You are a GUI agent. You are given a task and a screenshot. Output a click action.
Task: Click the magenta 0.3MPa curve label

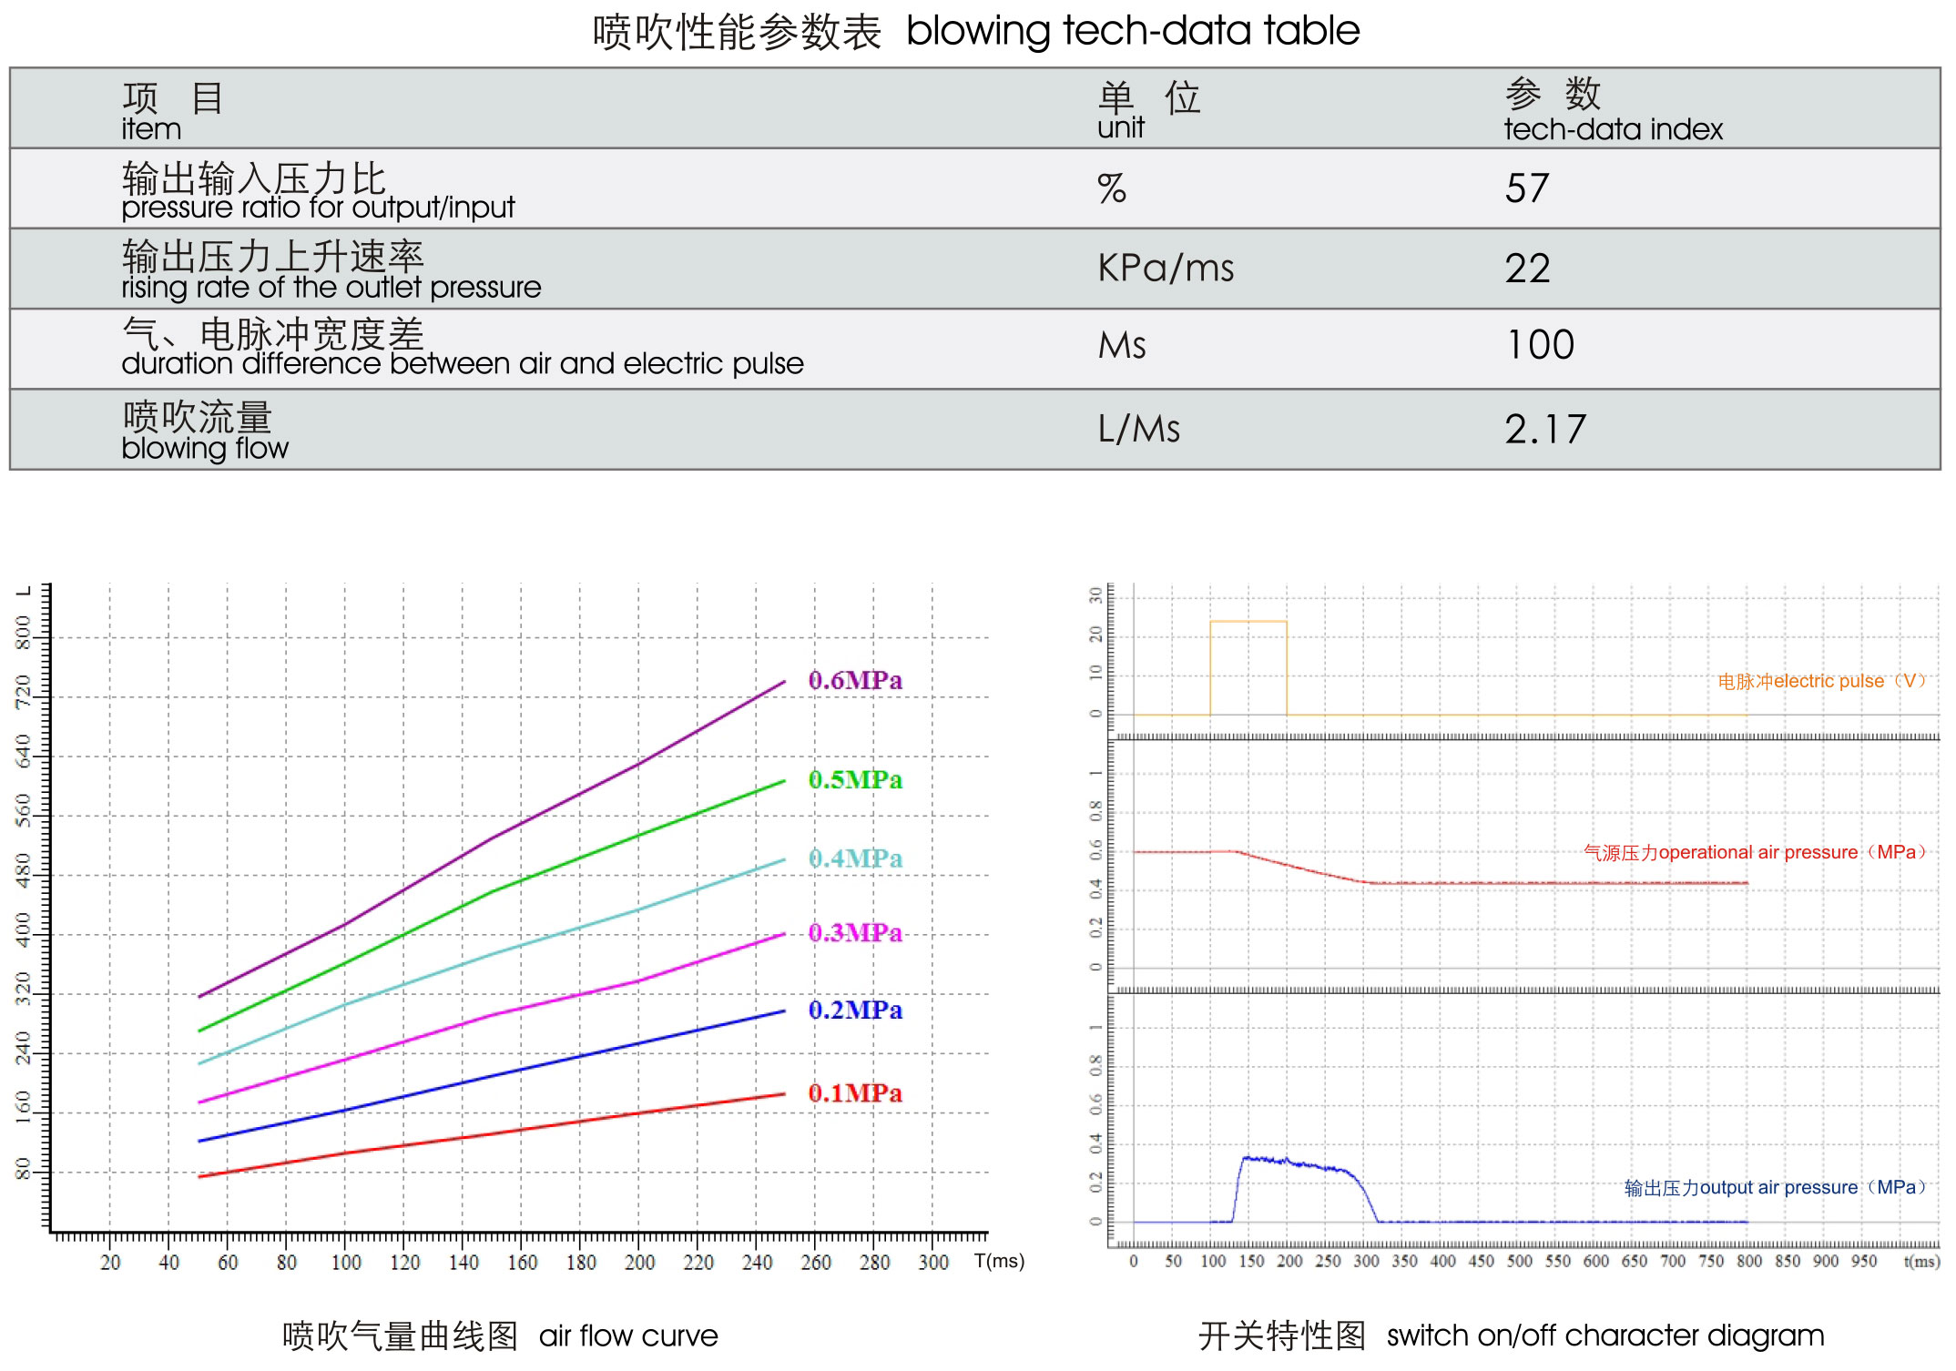pos(854,932)
